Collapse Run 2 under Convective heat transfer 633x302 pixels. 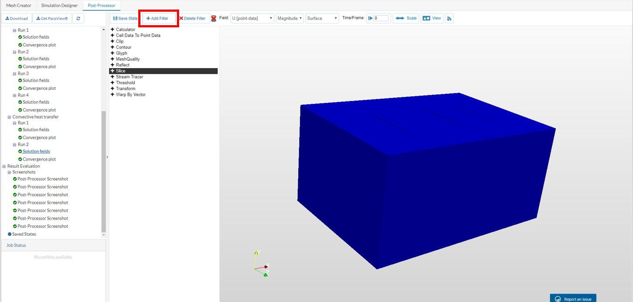click(14, 144)
